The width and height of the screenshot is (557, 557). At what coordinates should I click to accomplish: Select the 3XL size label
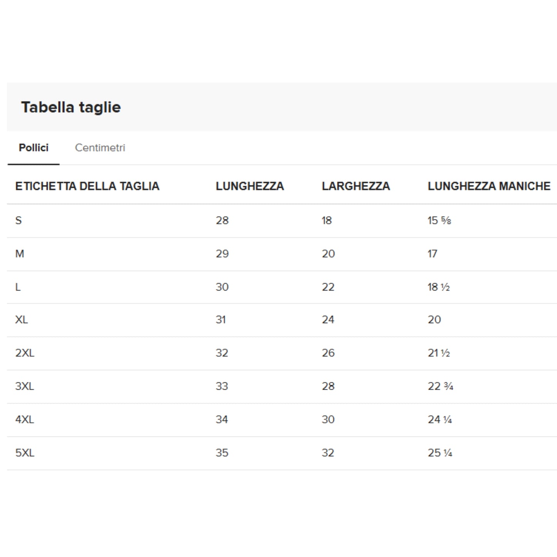click(x=25, y=386)
